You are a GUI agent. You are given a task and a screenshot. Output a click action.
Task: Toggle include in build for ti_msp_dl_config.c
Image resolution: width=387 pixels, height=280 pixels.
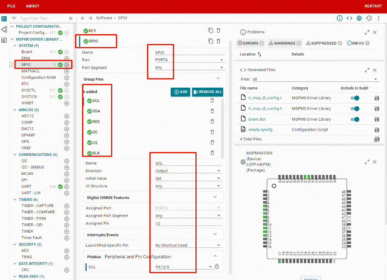point(355,98)
